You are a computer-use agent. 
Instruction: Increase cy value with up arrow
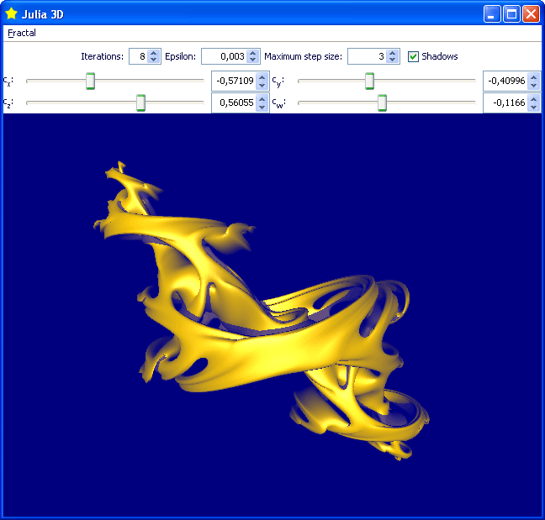tap(534, 77)
